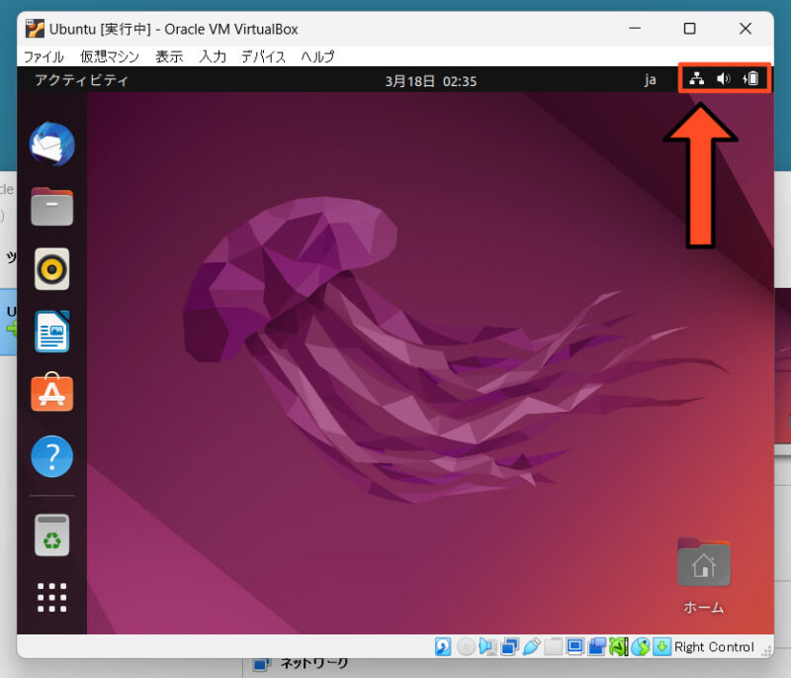Image resolution: width=791 pixels, height=678 pixels.
Task: Open the デバイス menu
Action: click(263, 56)
